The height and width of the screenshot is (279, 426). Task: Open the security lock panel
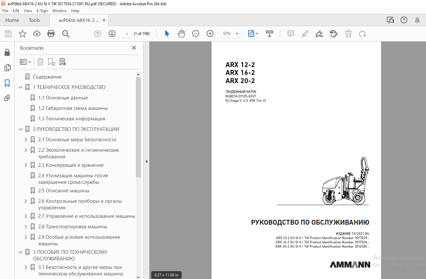[x=7, y=53]
